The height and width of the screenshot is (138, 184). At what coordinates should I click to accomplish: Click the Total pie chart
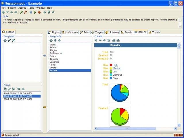pyautogui.click(x=120, y=93)
